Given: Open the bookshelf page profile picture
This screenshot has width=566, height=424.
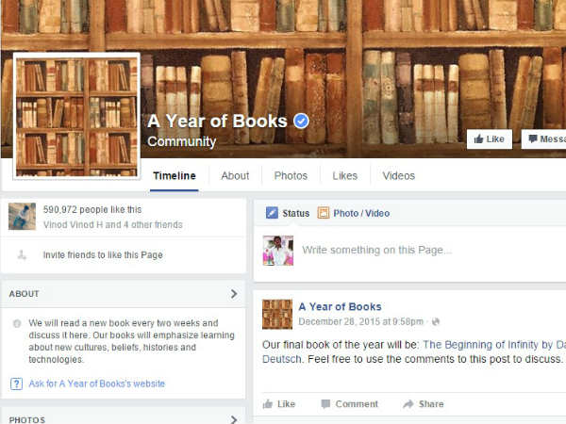Looking at the screenshot, I should pos(76,116).
